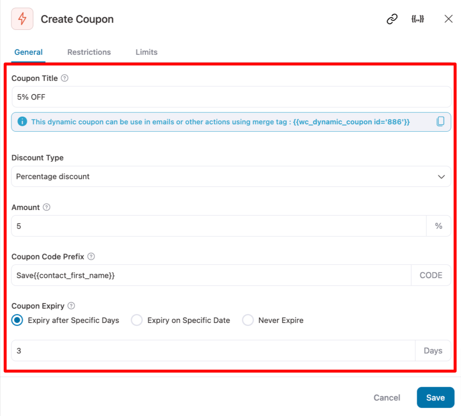Image resolution: width=461 pixels, height=416 pixels.
Task: Click the info icon in the blue banner
Action: point(22,121)
